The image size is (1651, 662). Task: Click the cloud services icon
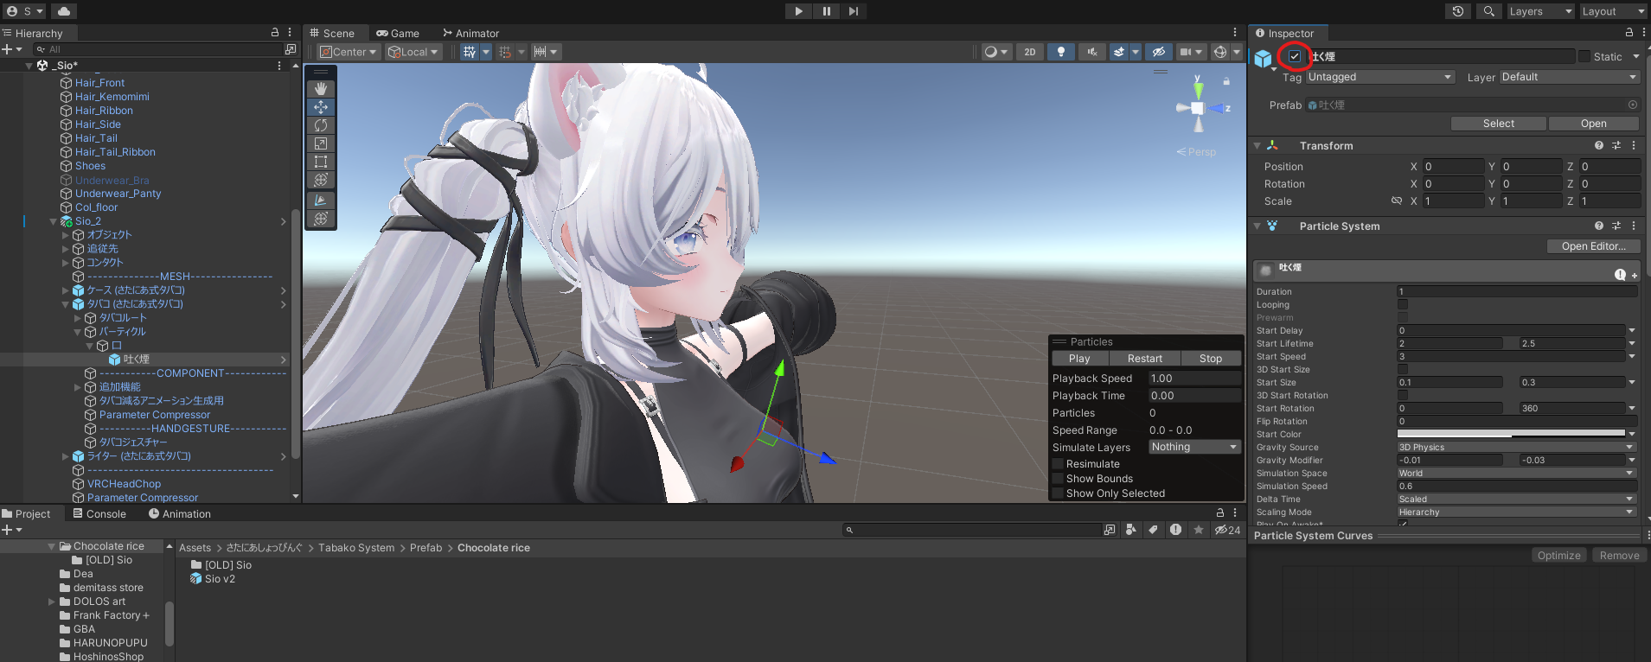coord(64,11)
